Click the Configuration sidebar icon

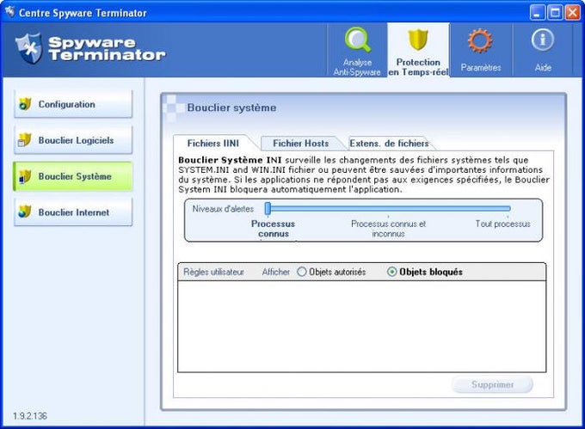point(25,104)
